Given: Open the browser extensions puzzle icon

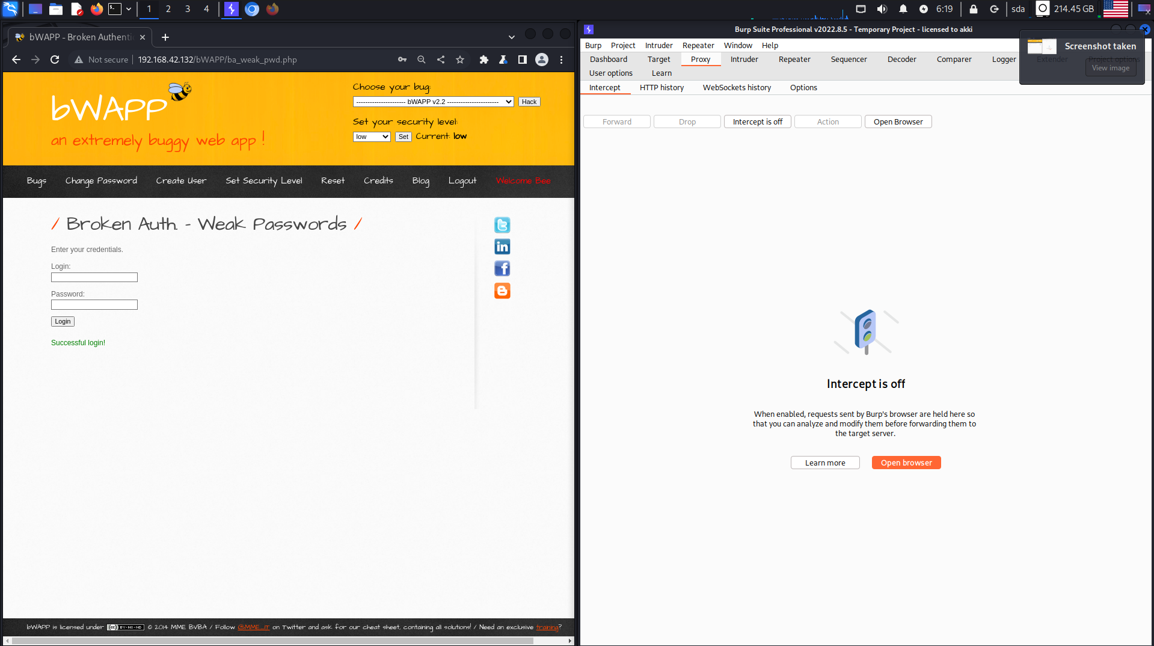Looking at the screenshot, I should [x=483, y=60].
